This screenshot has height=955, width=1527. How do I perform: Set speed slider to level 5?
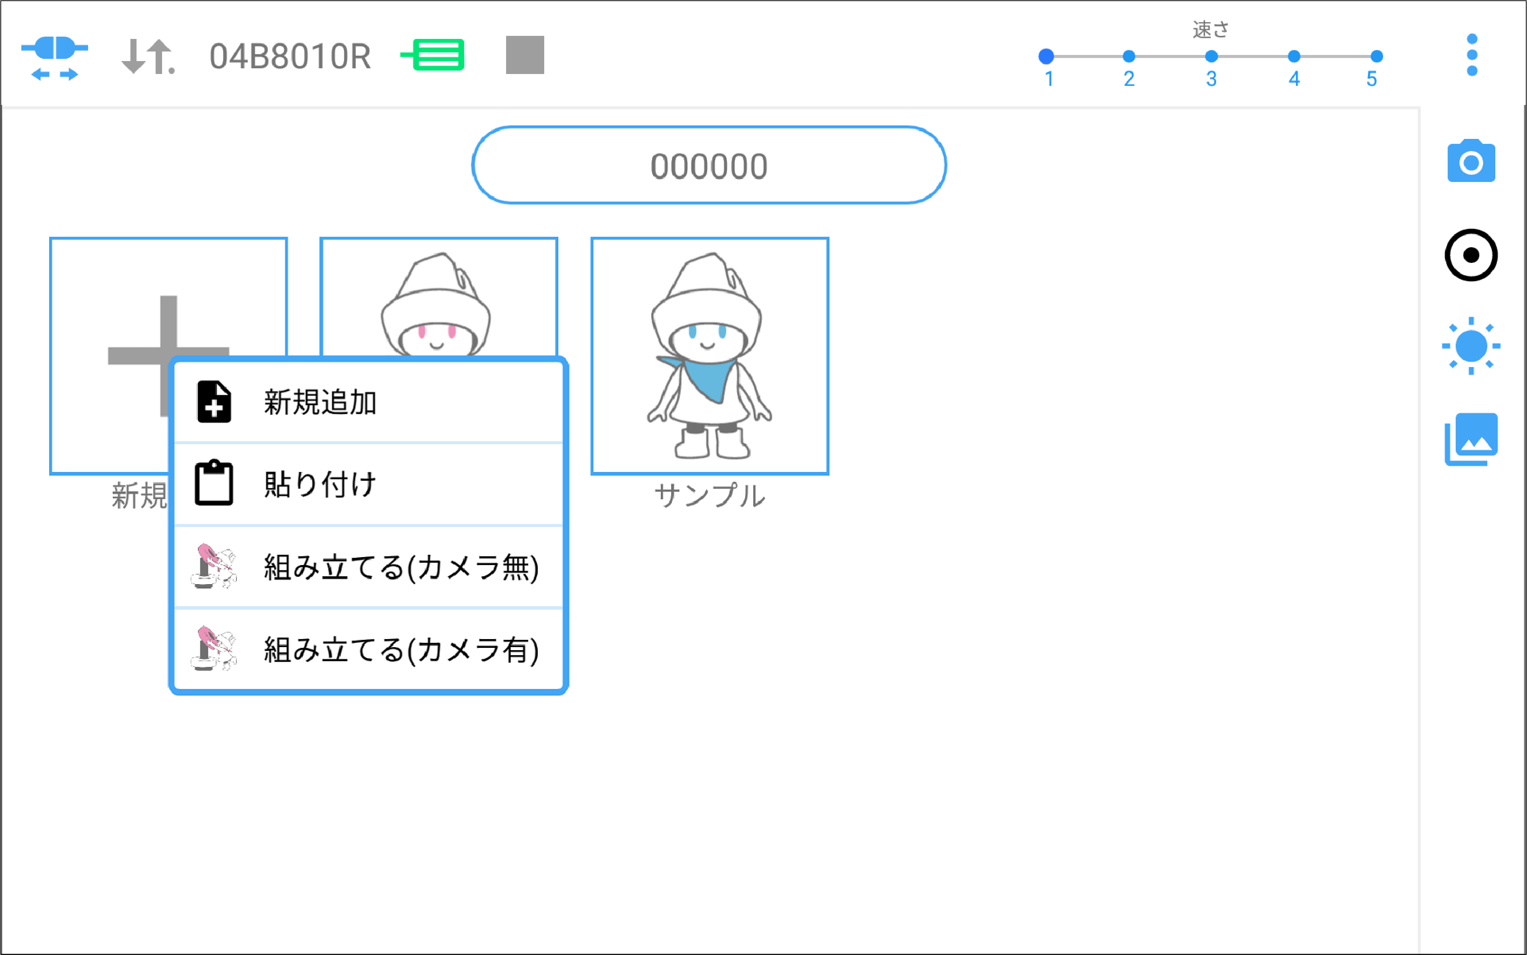click(1377, 57)
